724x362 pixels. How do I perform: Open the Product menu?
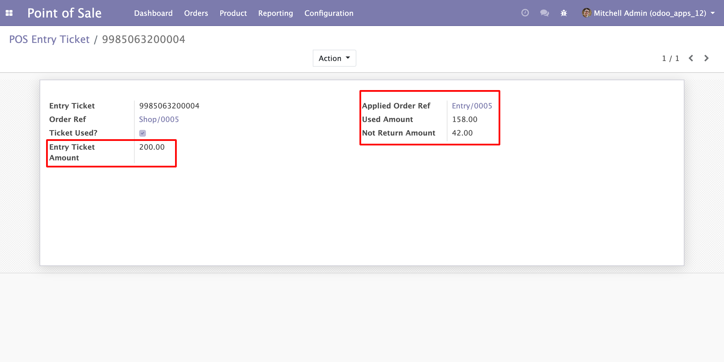click(x=233, y=13)
